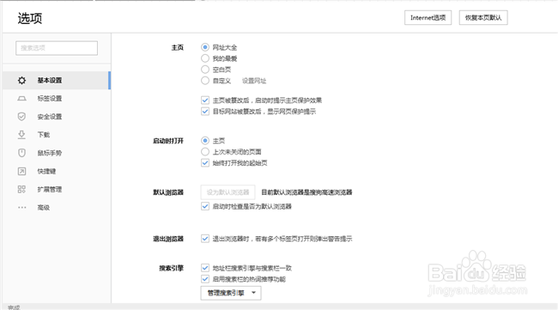Viewport: 558px width, 310px height.
Task: Click the 恢复本页默认 button
Action: [x=483, y=18]
